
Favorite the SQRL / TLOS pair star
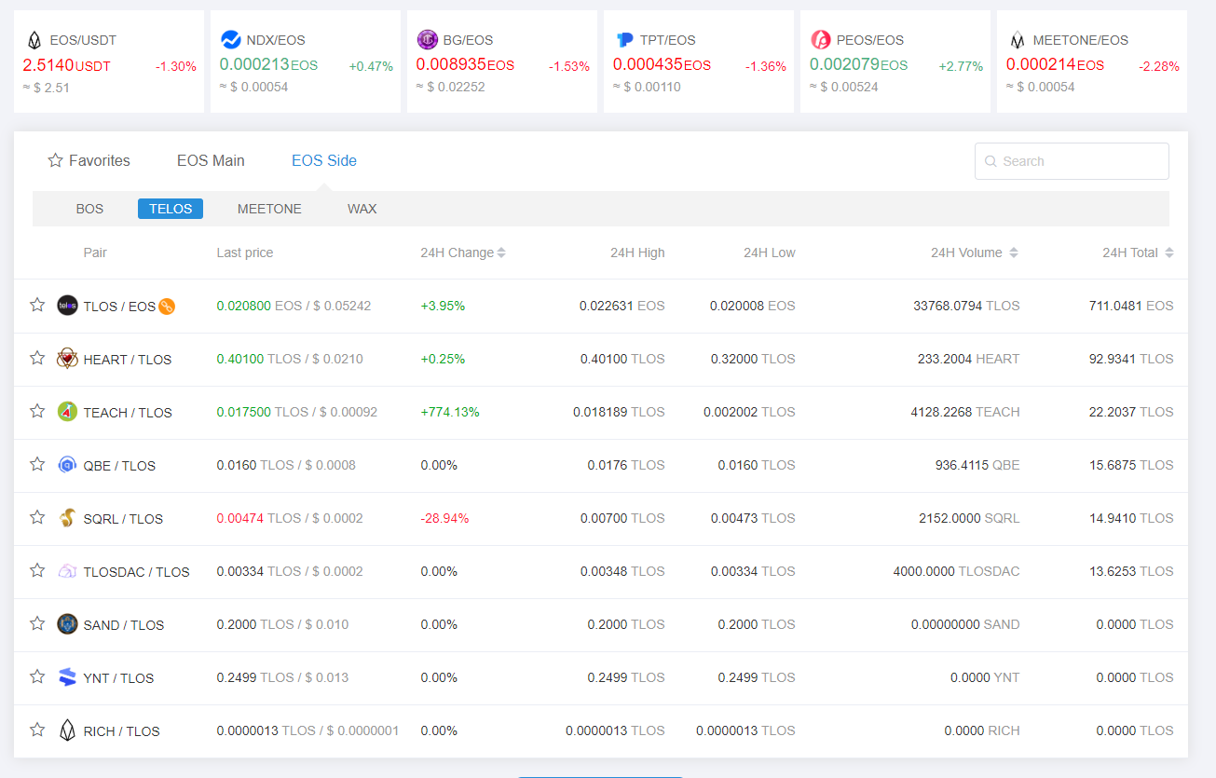(37, 517)
